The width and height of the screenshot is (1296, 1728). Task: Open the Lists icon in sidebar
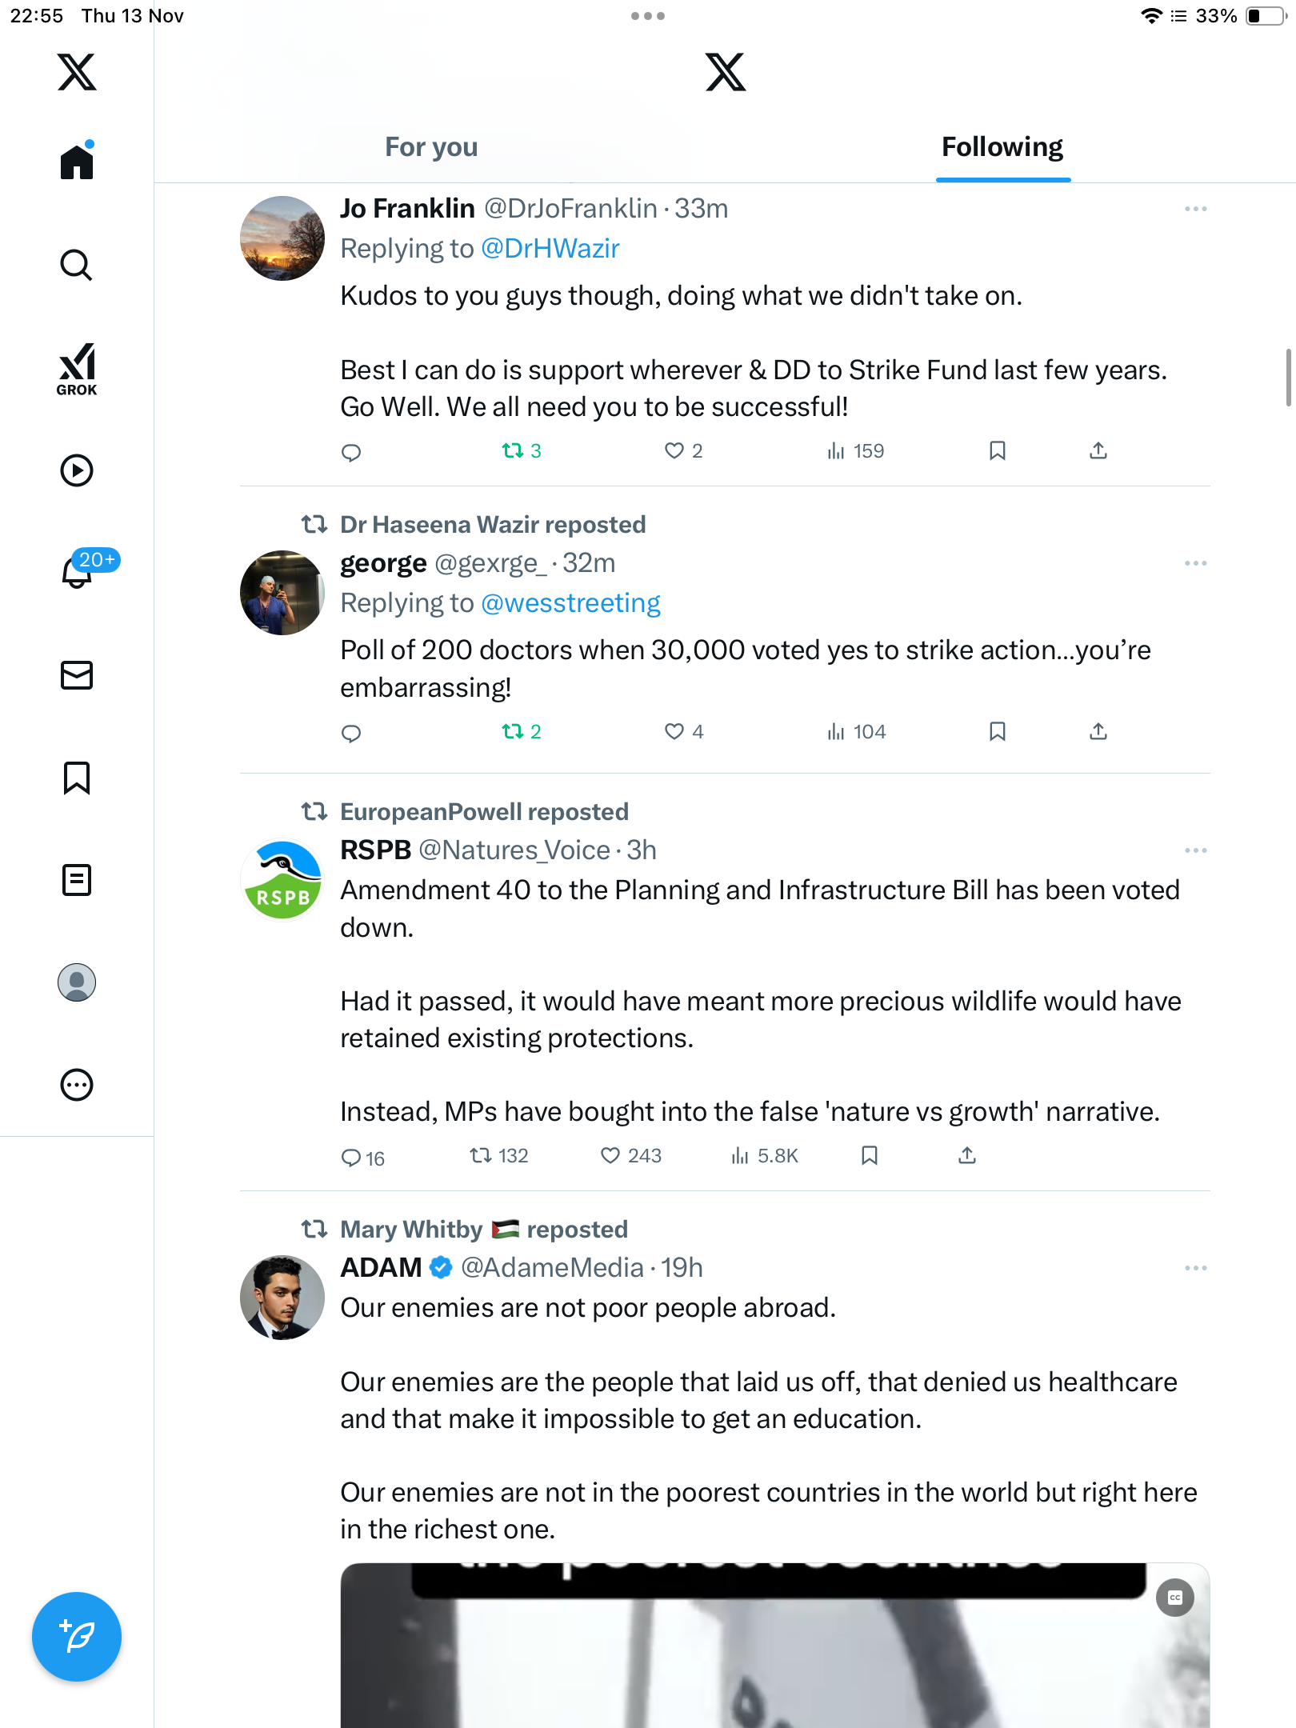[x=77, y=880]
